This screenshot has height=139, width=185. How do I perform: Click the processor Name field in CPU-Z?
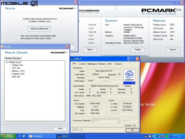tap(104, 71)
